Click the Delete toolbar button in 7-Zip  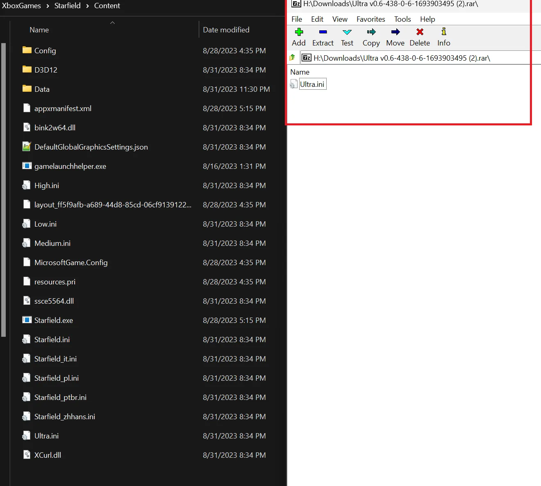tap(420, 37)
